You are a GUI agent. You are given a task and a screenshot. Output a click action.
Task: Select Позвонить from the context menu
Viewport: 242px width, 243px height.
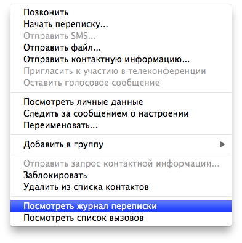click(x=121, y=12)
